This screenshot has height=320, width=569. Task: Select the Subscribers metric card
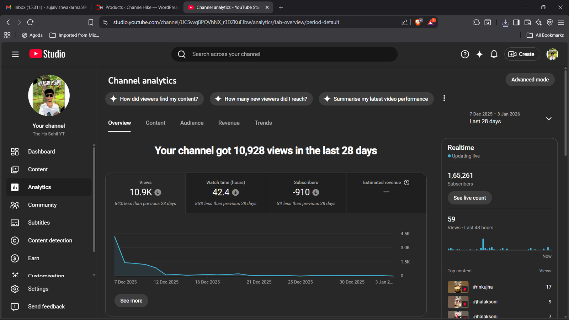[x=306, y=193]
